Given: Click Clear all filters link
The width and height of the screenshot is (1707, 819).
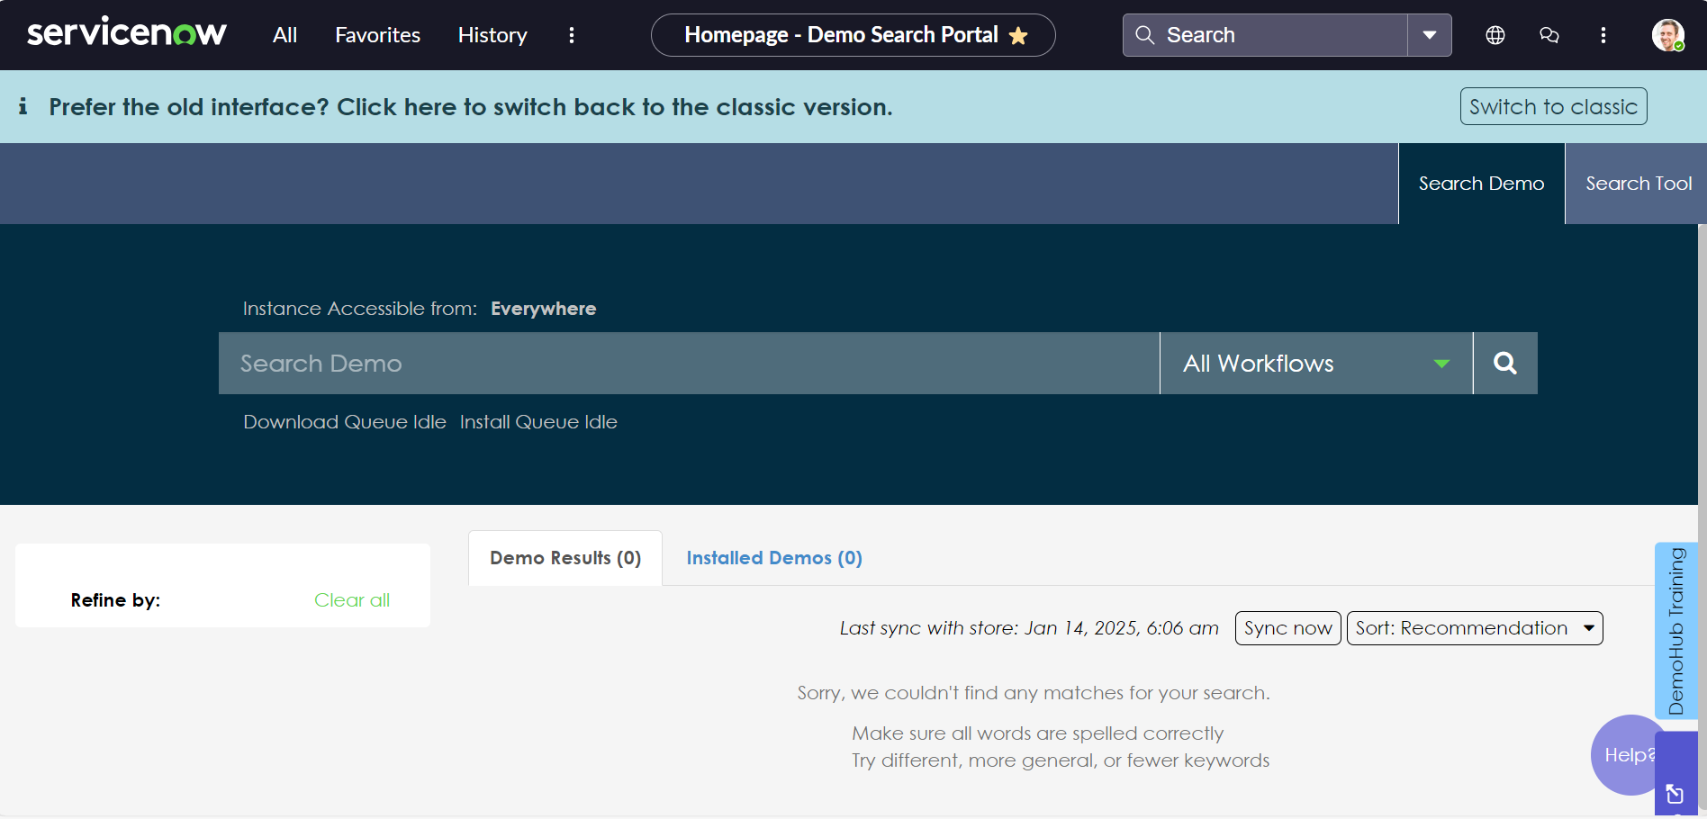Looking at the screenshot, I should 352,600.
